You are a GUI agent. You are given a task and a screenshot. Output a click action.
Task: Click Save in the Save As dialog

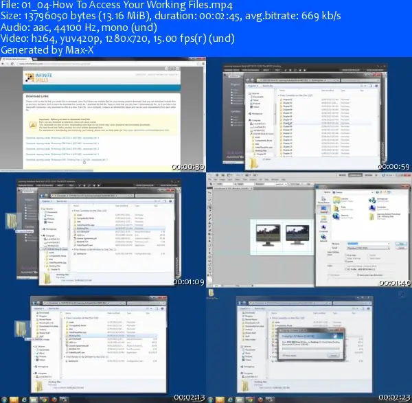tap(401, 244)
